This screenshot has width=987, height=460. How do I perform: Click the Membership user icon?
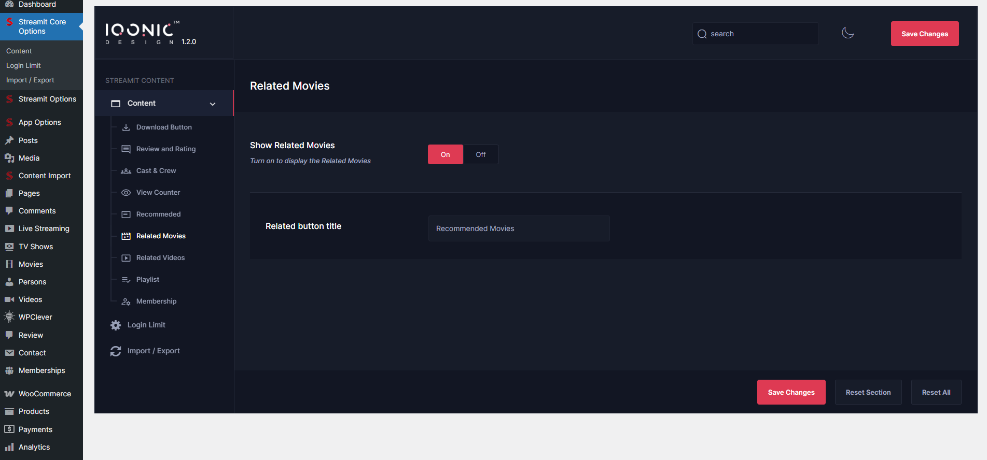[126, 301]
